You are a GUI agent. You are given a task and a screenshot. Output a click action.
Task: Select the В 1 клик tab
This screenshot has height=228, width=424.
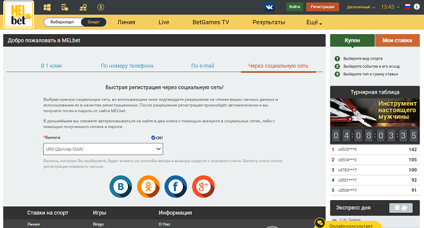pos(51,66)
